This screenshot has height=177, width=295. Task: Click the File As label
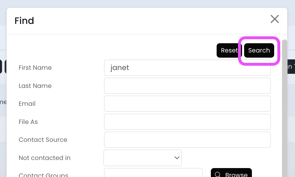pos(28,122)
